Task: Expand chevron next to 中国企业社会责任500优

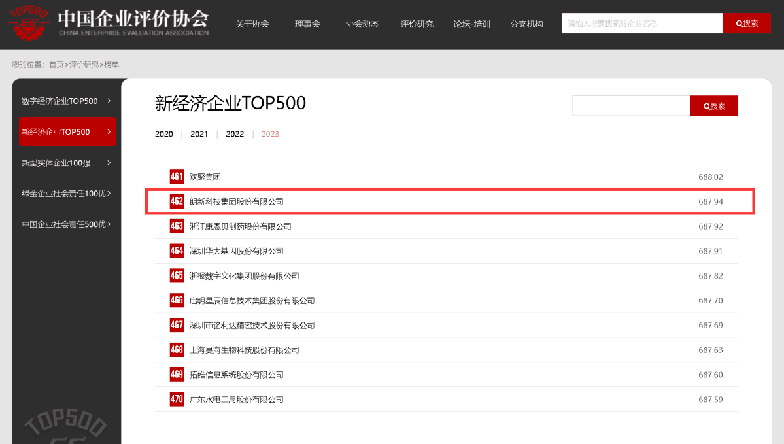Action: point(109,224)
